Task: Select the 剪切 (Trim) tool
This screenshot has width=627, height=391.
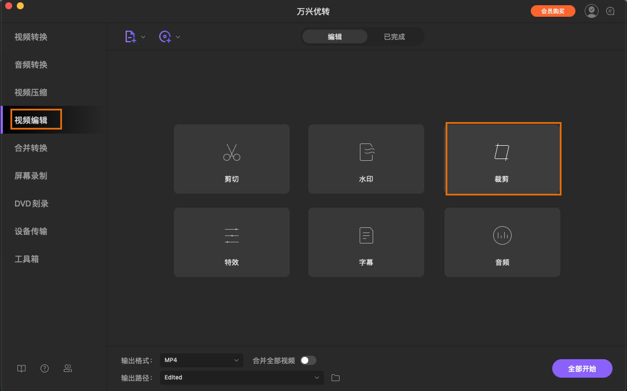Action: point(231,159)
